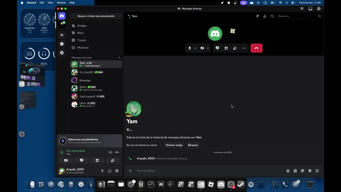Toggle camera in the voice panel

coord(66,160)
